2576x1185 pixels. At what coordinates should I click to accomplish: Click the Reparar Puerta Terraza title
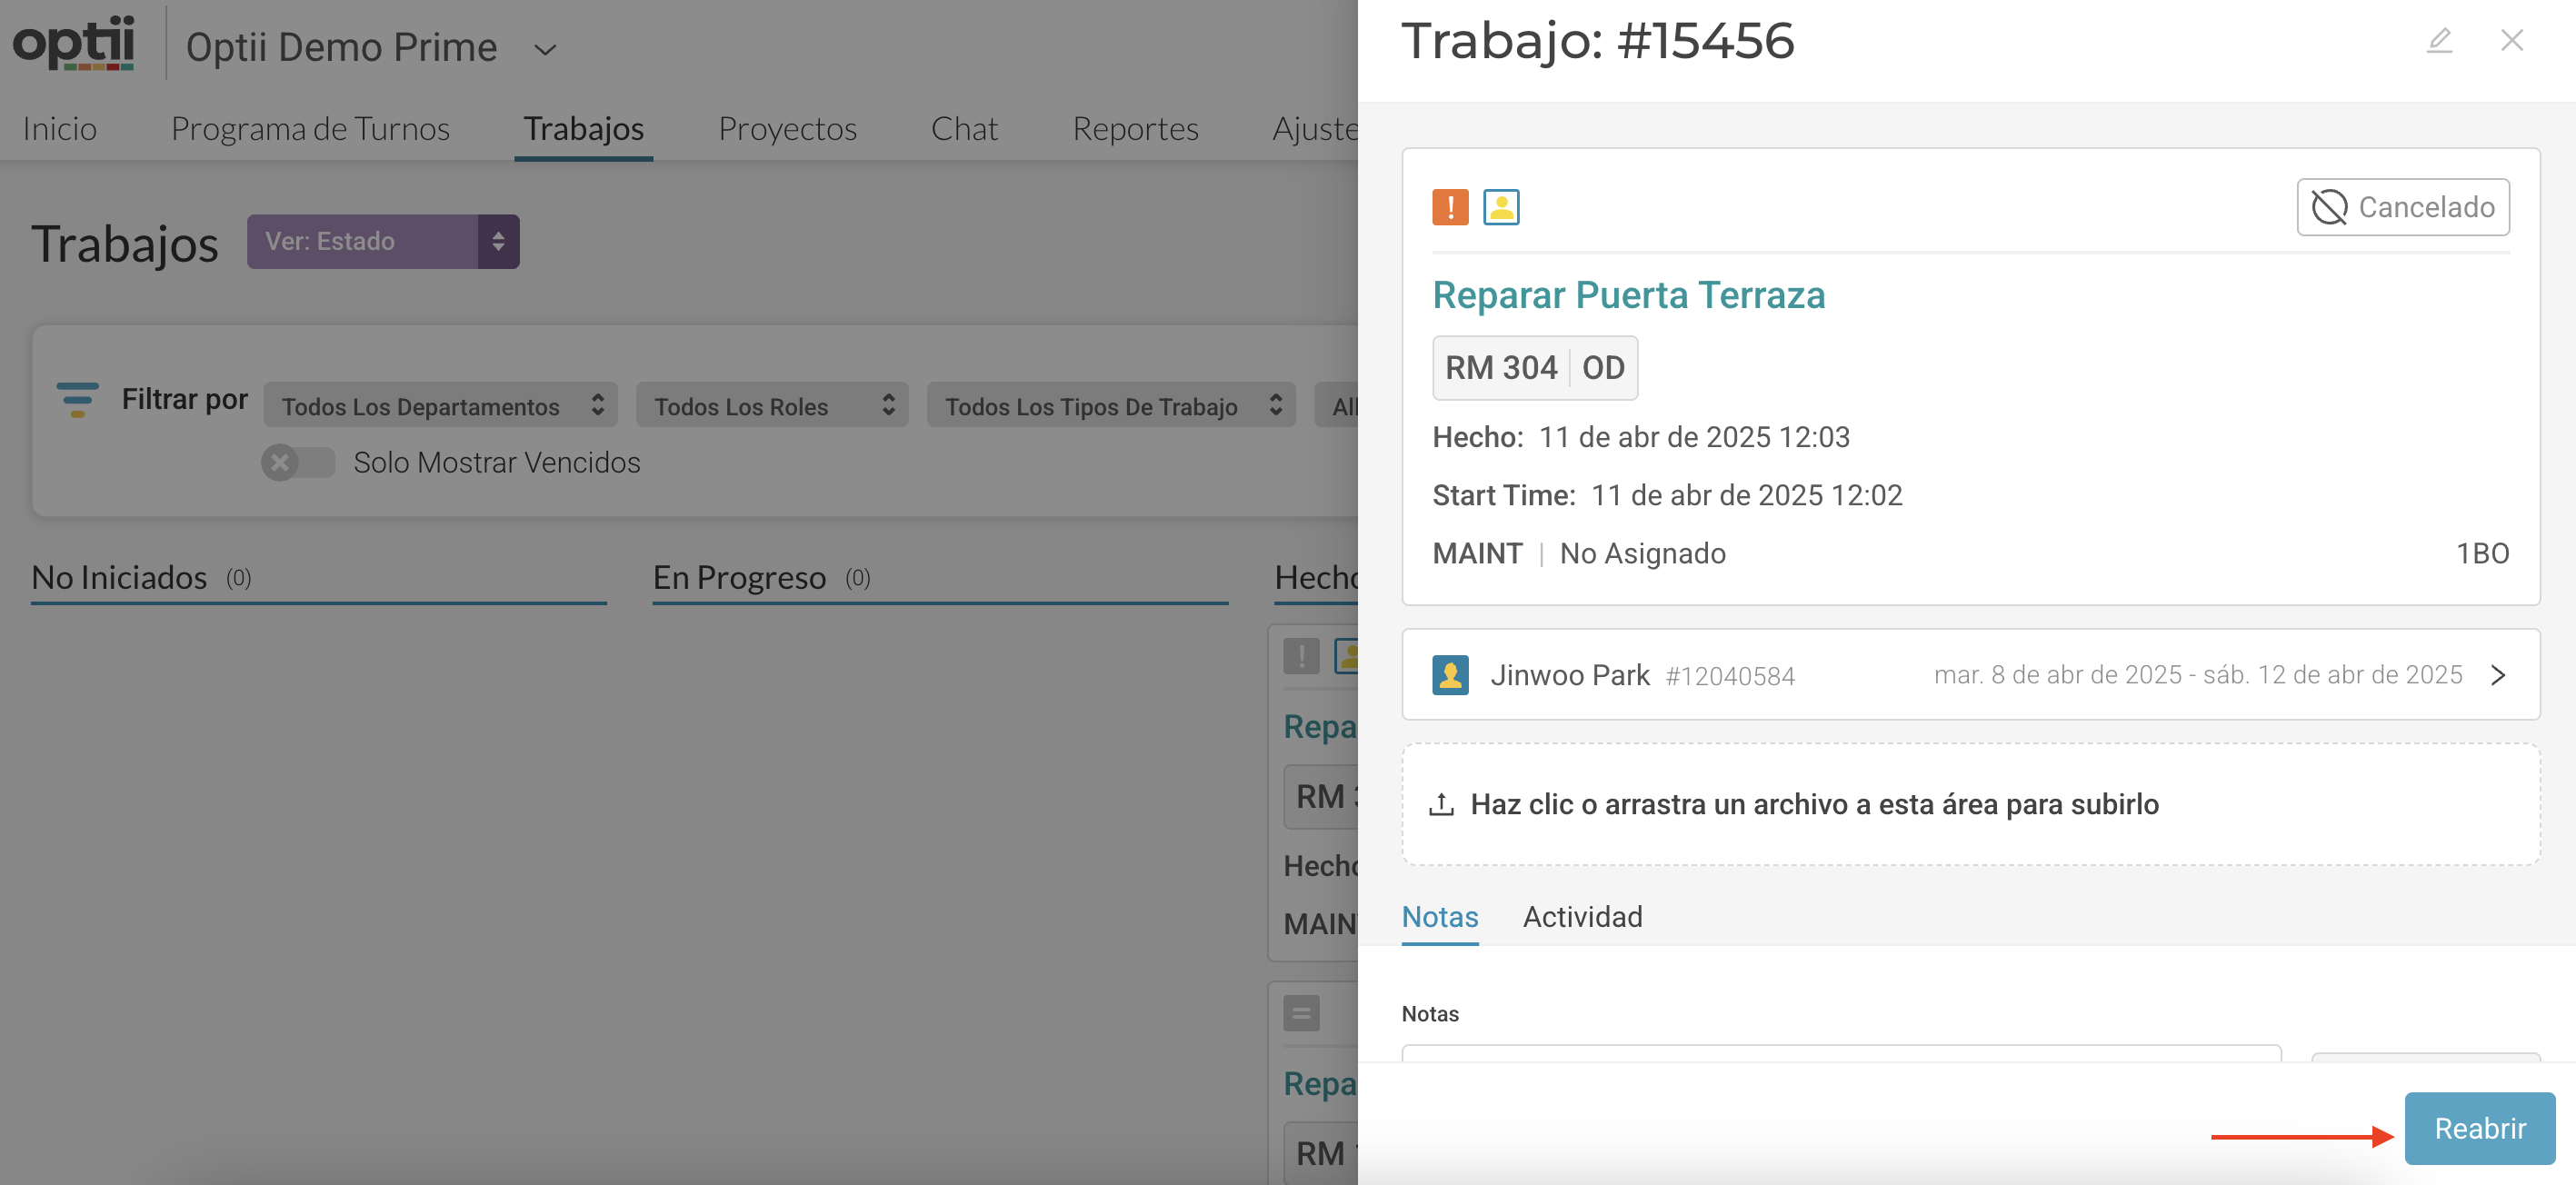pos(1628,295)
